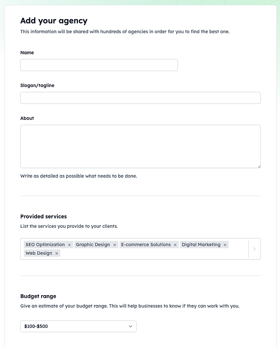Select the Web Design tag label
The height and width of the screenshot is (347, 280).
click(39, 253)
